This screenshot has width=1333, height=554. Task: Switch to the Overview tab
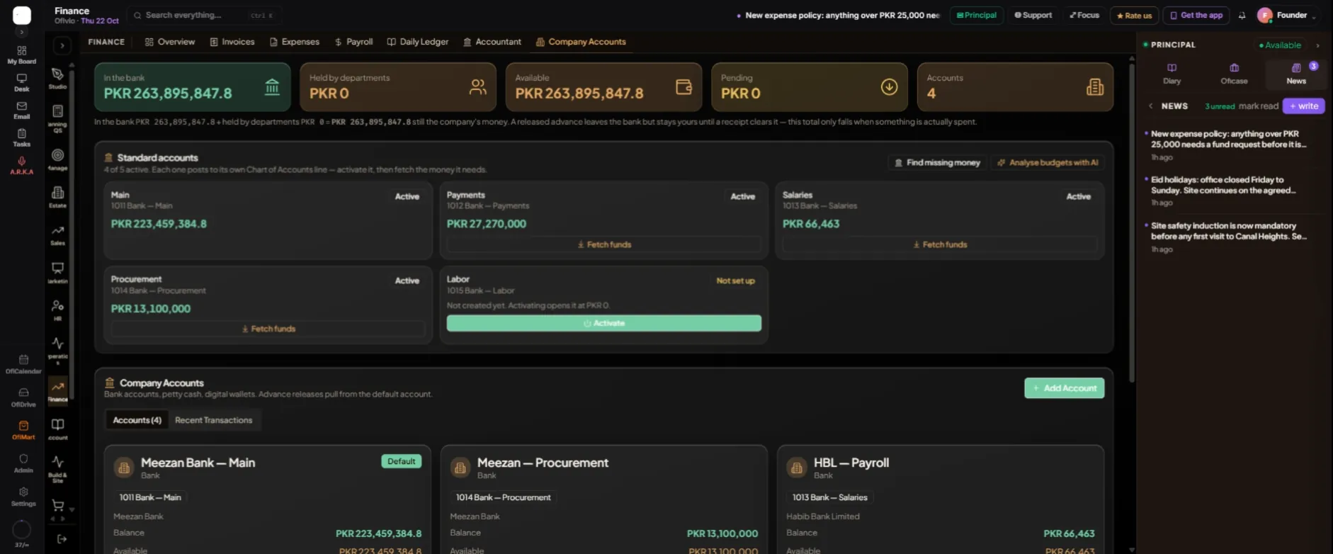tap(170, 42)
